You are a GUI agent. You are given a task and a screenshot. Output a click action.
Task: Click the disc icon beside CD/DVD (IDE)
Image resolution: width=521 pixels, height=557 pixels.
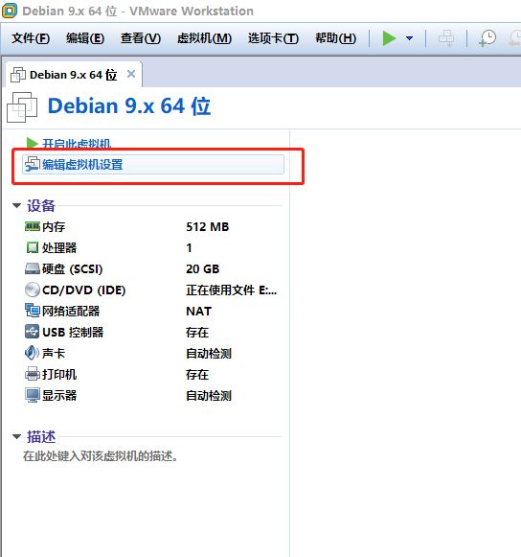tap(33, 290)
